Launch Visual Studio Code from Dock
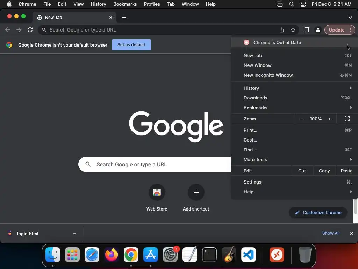358x269 pixels. click(x=249, y=255)
